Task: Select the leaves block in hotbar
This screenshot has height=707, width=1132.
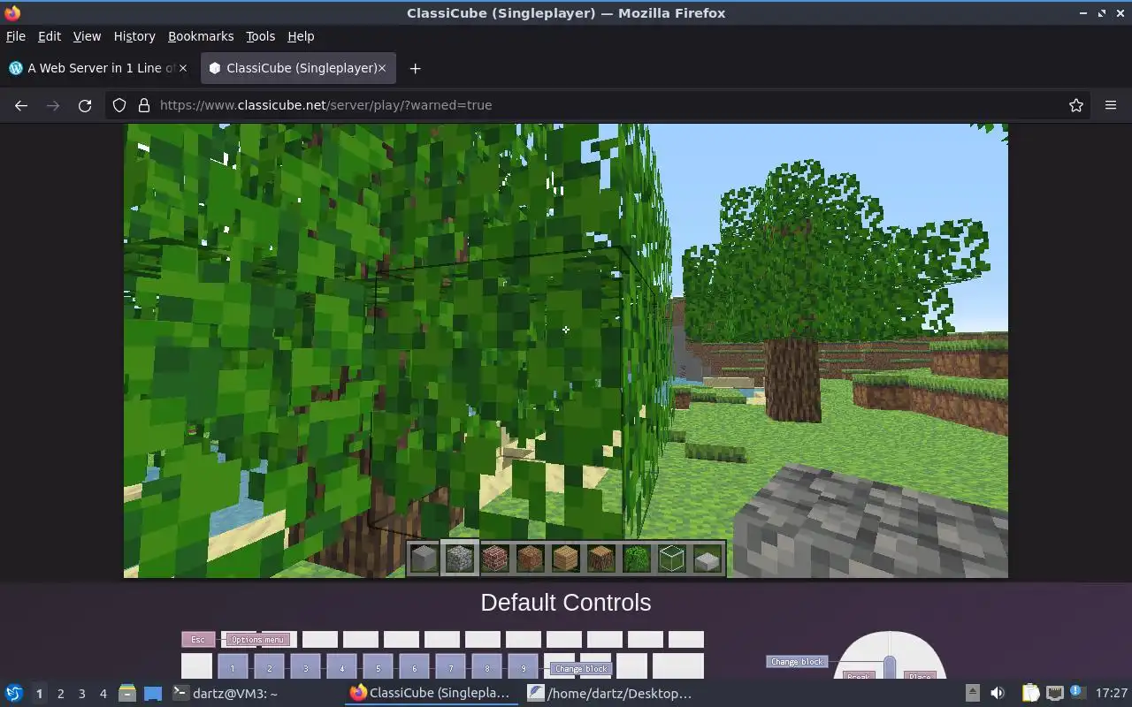Action: click(637, 559)
